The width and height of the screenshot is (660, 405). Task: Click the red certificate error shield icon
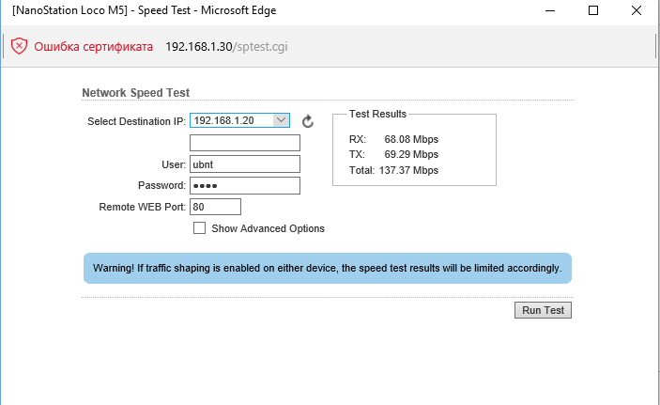click(x=19, y=46)
